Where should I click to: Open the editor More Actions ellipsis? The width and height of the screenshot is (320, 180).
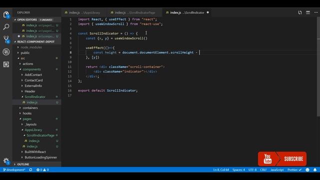point(316,12)
